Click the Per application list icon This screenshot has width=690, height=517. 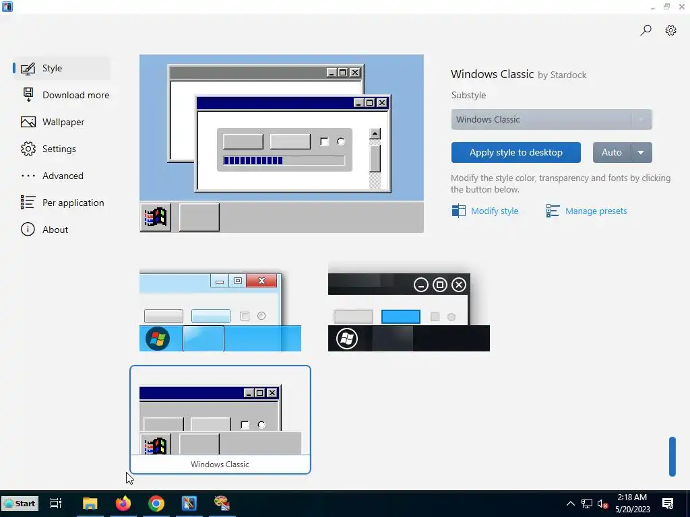[x=28, y=203]
